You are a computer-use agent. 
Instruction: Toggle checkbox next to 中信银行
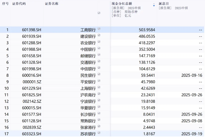click(99, 68)
